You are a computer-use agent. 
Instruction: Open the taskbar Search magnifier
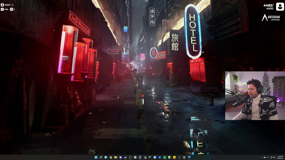click(x=101, y=157)
